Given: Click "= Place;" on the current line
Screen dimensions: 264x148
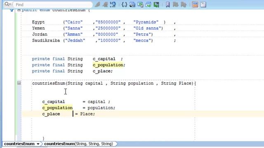Looking at the screenshot, I should coord(85,114).
